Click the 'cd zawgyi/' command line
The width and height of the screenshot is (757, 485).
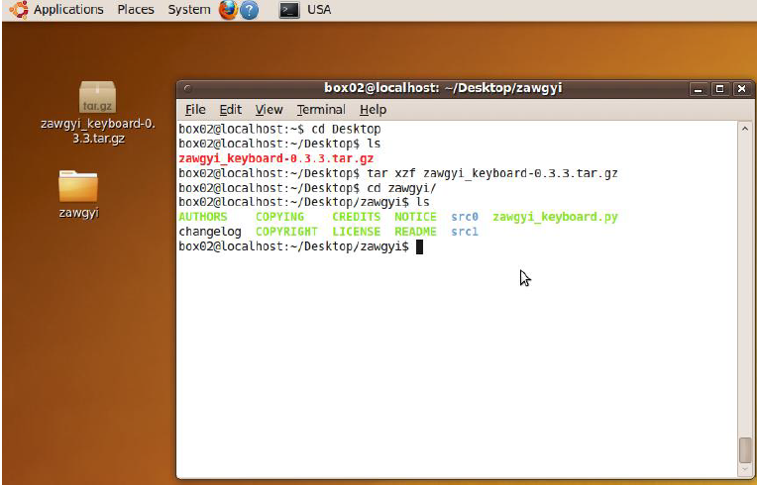[x=307, y=188]
